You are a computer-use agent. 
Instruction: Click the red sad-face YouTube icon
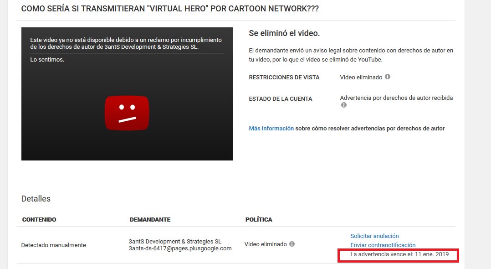click(127, 113)
